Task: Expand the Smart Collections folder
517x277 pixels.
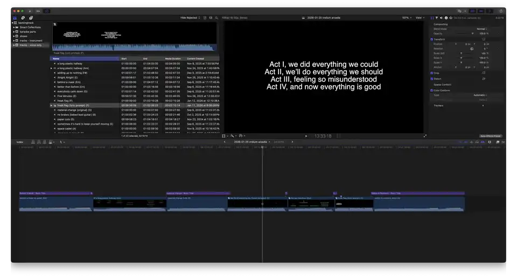Action: [x=14, y=27]
